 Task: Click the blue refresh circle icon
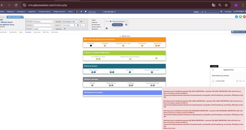point(236,17)
